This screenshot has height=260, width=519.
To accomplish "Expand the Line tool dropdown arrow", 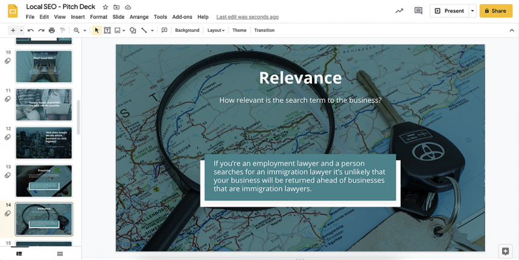I will (152, 30).
